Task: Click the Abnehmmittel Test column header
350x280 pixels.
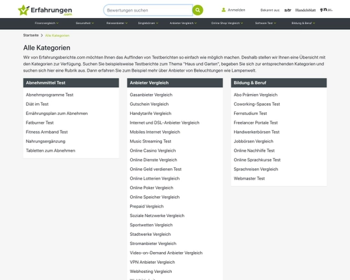Action: point(71,82)
